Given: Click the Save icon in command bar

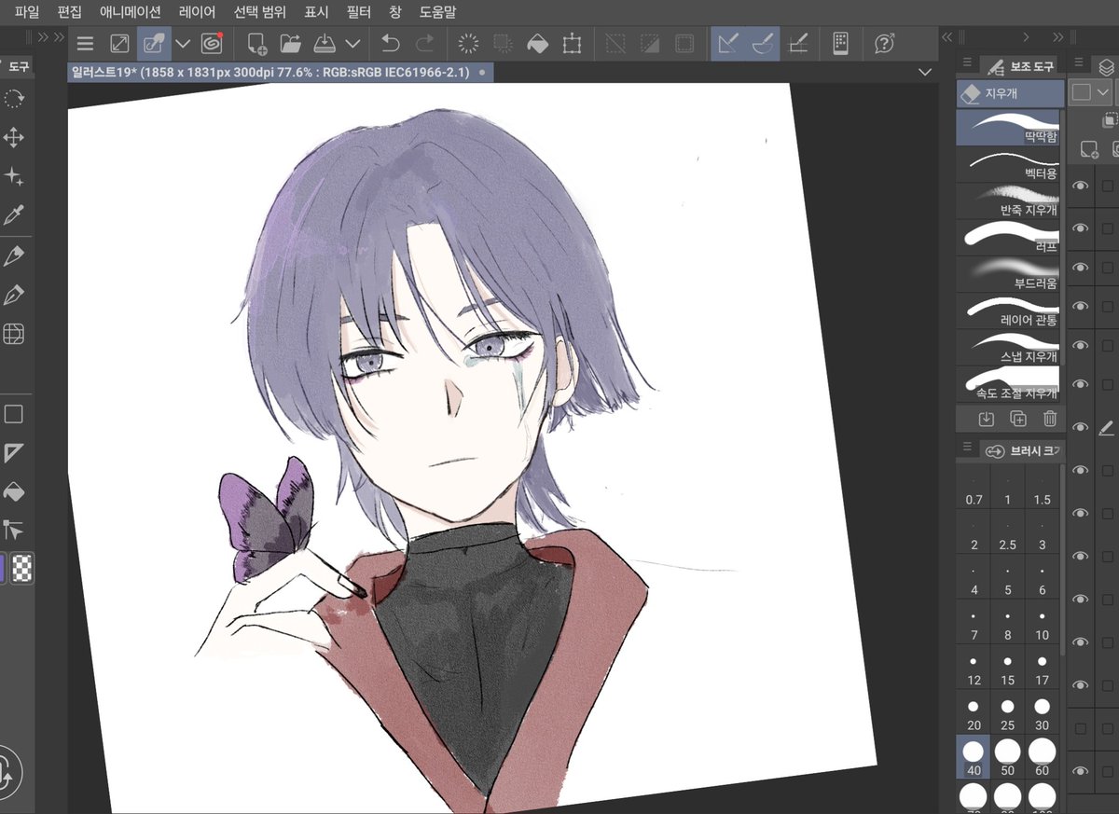Looking at the screenshot, I should click(325, 44).
